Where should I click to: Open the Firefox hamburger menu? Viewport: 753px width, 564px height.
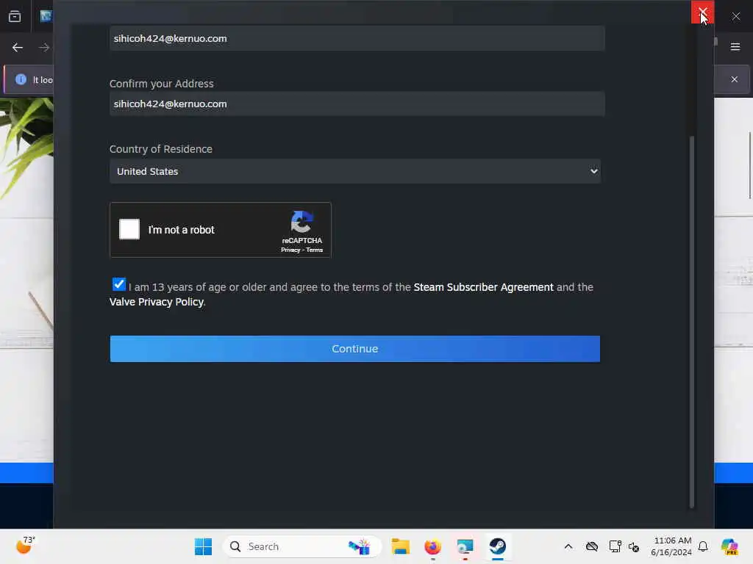tap(735, 47)
